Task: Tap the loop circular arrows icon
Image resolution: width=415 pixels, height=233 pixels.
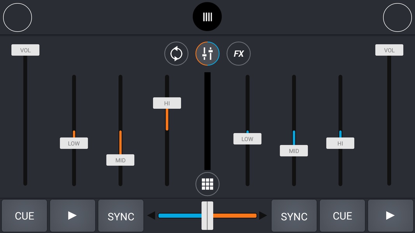Action: coord(176,54)
